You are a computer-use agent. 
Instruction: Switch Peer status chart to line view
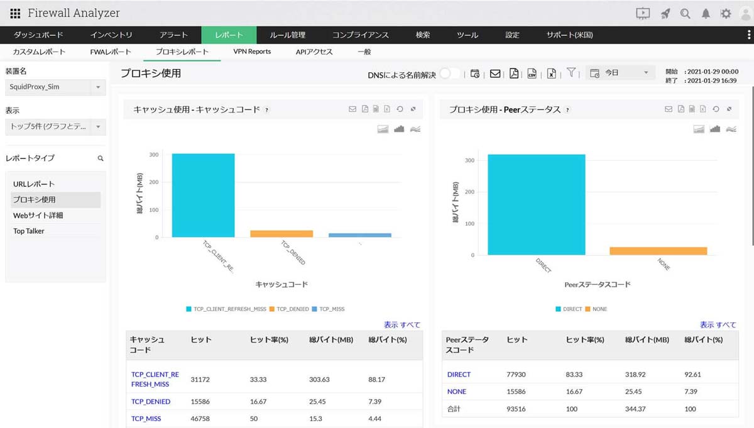point(730,128)
